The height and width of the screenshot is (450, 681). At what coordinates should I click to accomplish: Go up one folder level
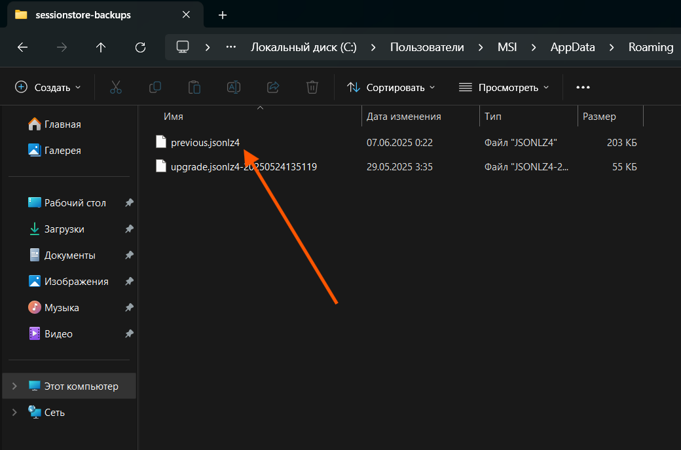click(101, 47)
